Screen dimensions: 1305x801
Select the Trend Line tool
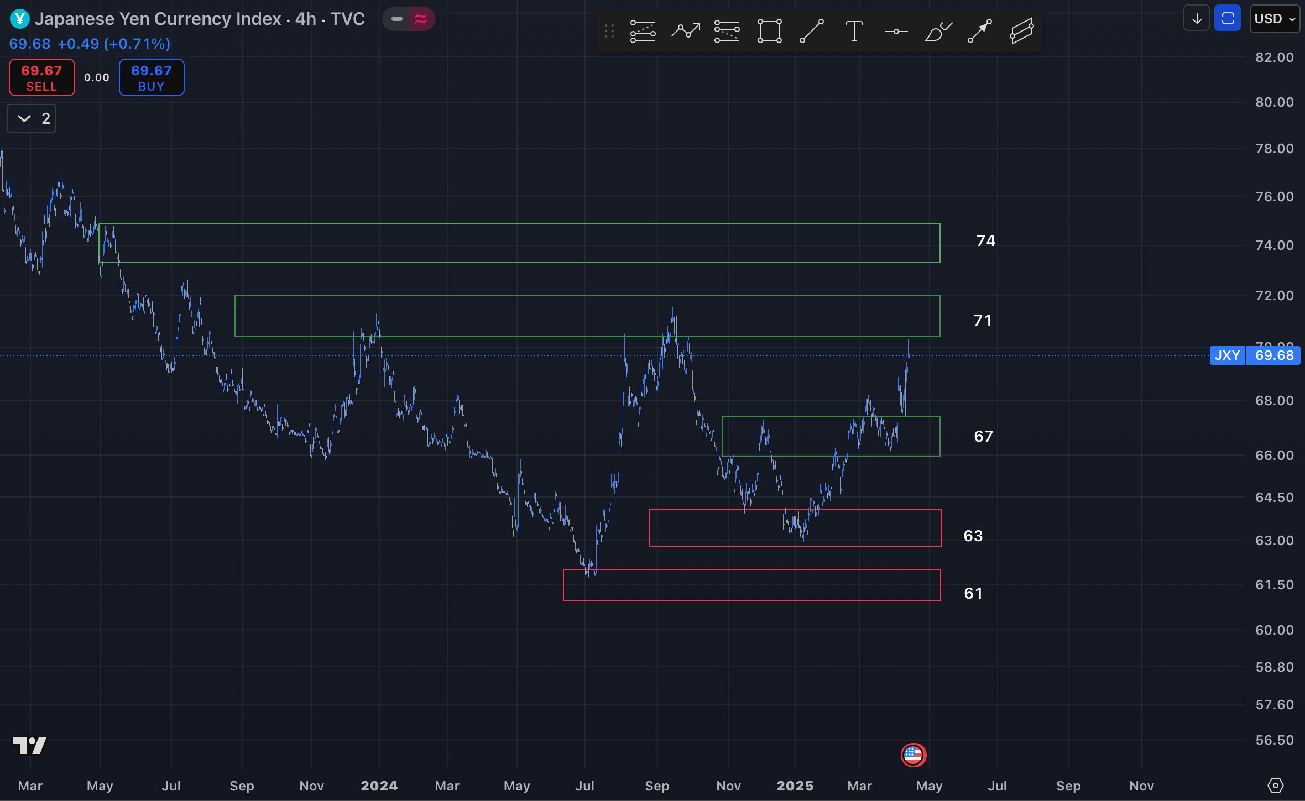point(810,30)
